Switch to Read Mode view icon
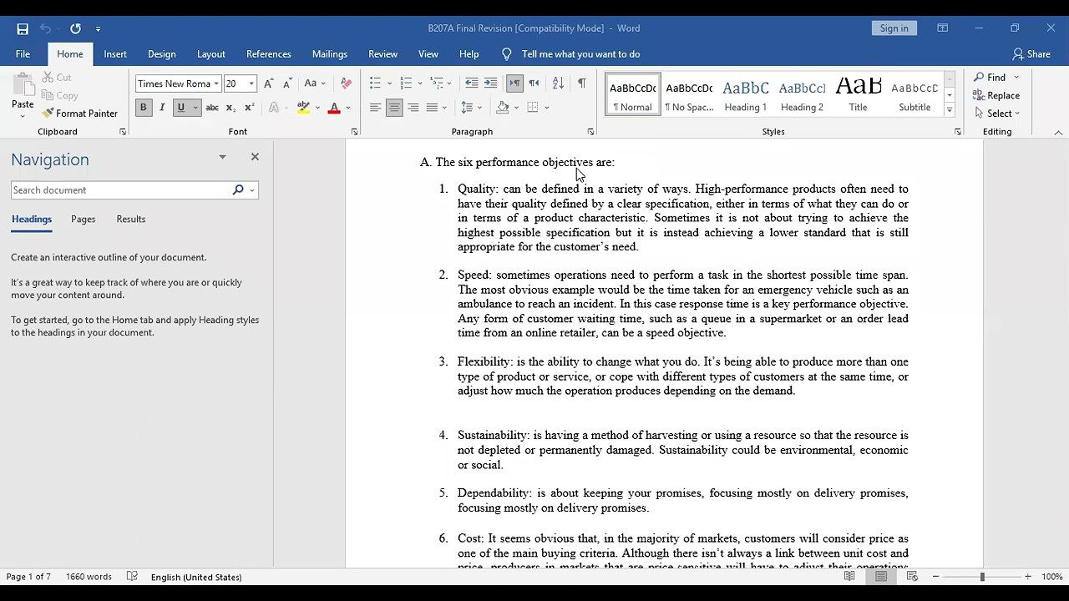This screenshot has height=601, width=1069. coord(849,577)
